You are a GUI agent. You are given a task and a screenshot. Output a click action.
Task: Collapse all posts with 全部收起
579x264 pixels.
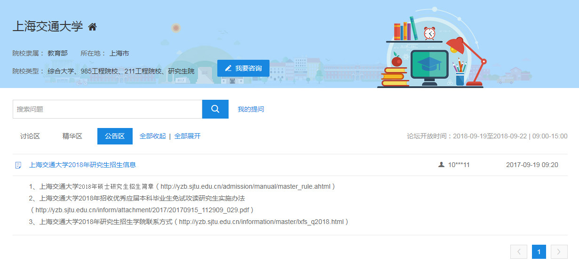pyautogui.click(x=153, y=136)
